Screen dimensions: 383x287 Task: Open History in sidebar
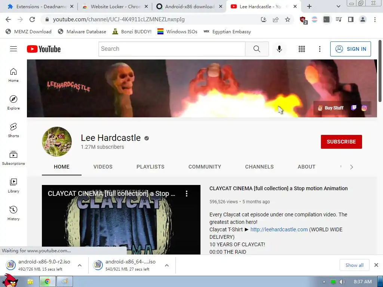13,213
